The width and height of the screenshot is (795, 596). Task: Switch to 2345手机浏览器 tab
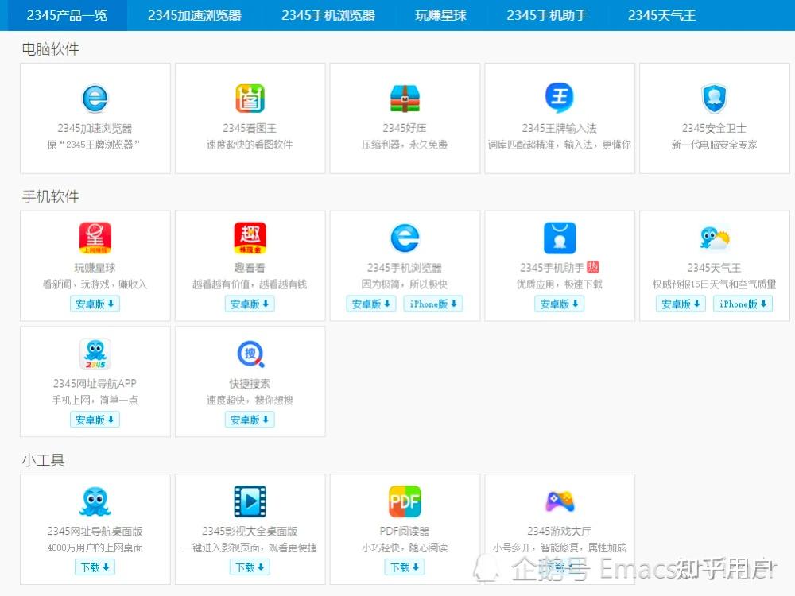(x=328, y=15)
